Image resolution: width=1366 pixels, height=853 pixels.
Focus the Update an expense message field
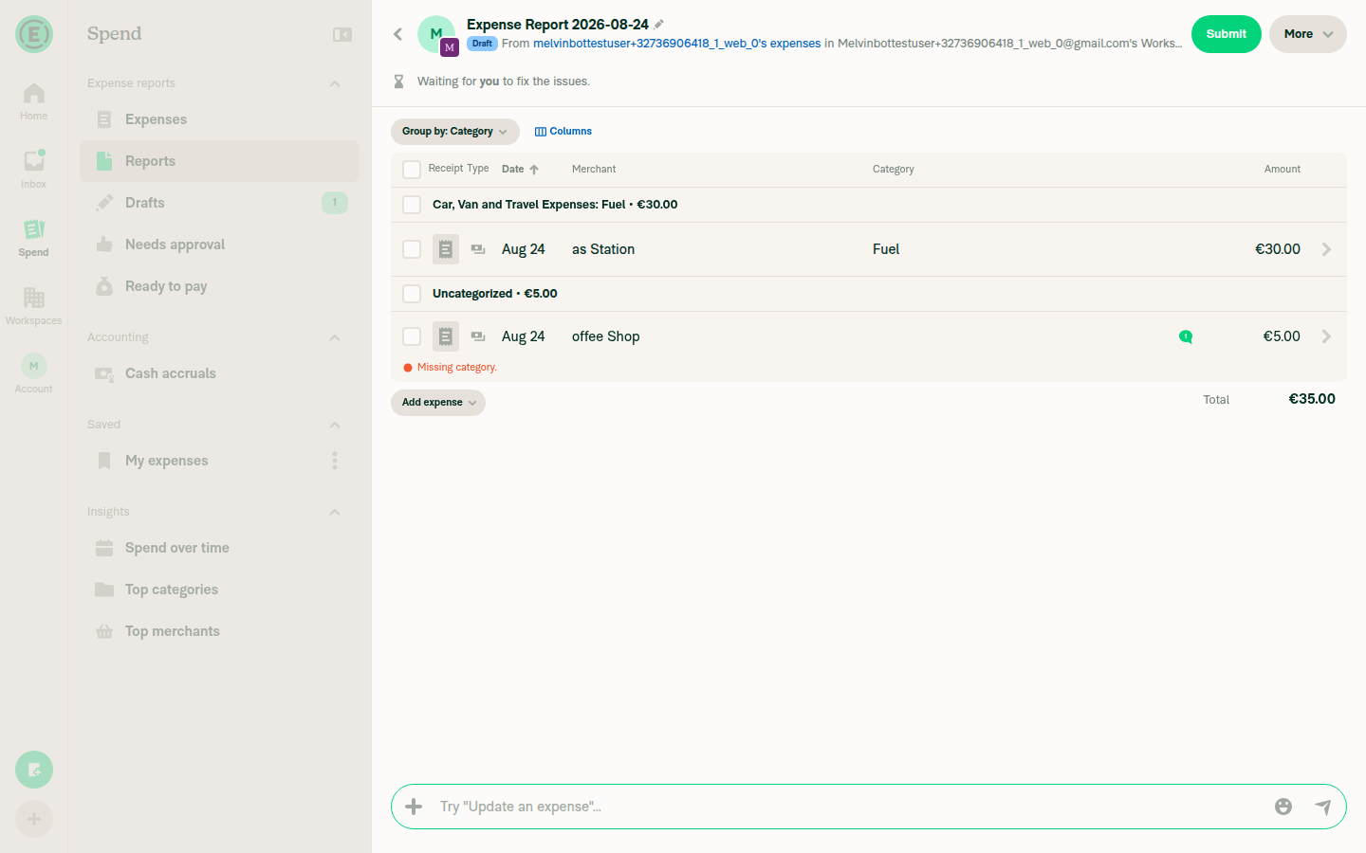coord(849,807)
